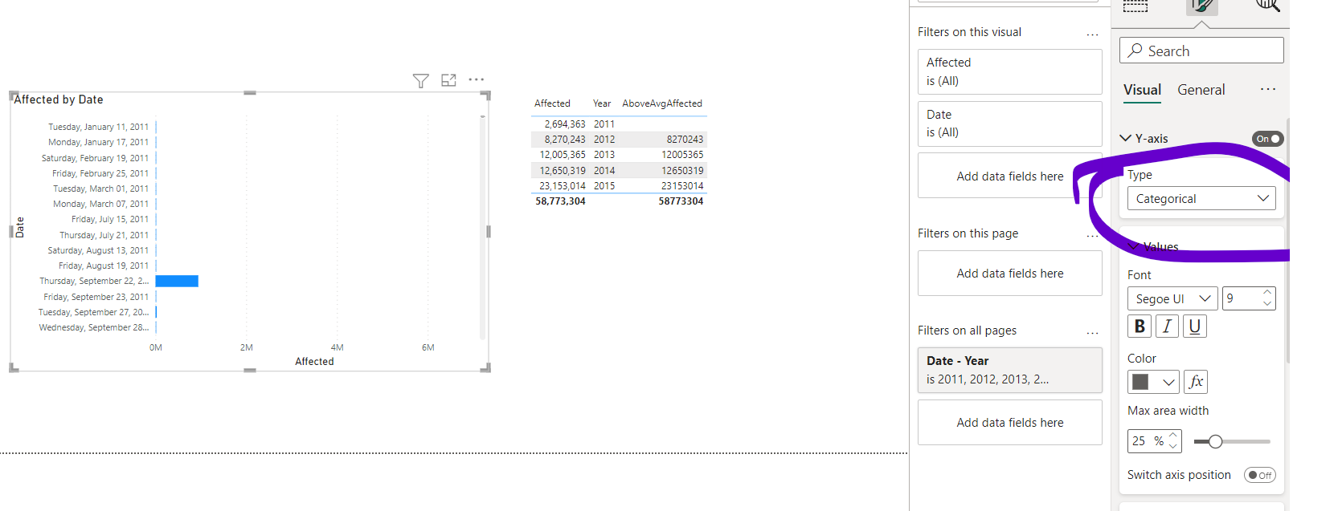Viewport: 1338px width, 511px height.
Task: Click the Date Y-axis title
Action: click(x=20, y=227)
